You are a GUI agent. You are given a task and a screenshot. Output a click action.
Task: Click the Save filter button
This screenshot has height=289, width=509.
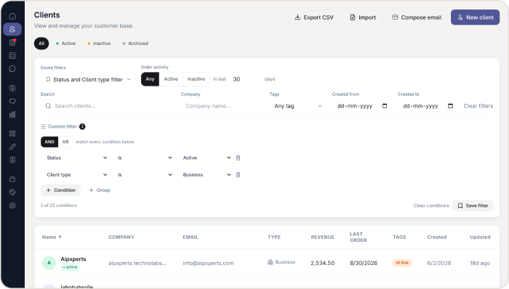point(473,205)
